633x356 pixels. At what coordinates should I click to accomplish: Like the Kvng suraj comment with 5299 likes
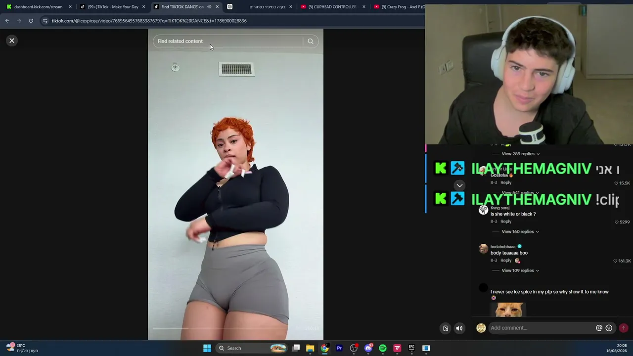point(616,222)
